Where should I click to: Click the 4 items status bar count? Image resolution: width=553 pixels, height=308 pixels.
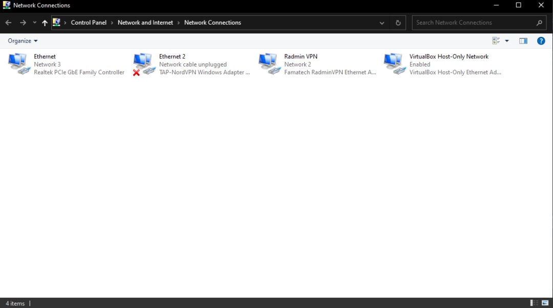click(x=15, y=303)
